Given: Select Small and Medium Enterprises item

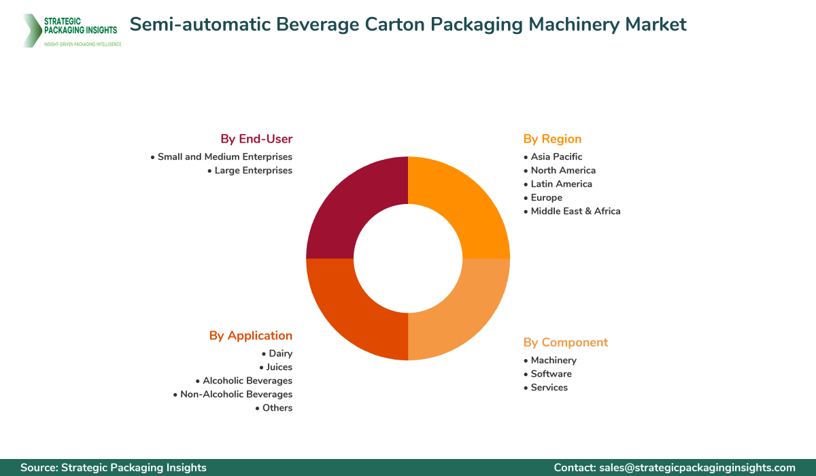Looking at the screenshot, I should (x=224, y=156).
